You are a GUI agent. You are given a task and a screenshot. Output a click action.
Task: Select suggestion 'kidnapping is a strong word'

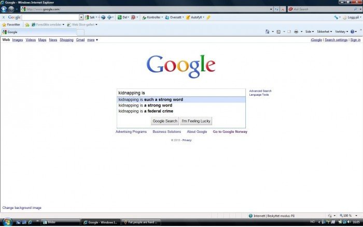181,105
